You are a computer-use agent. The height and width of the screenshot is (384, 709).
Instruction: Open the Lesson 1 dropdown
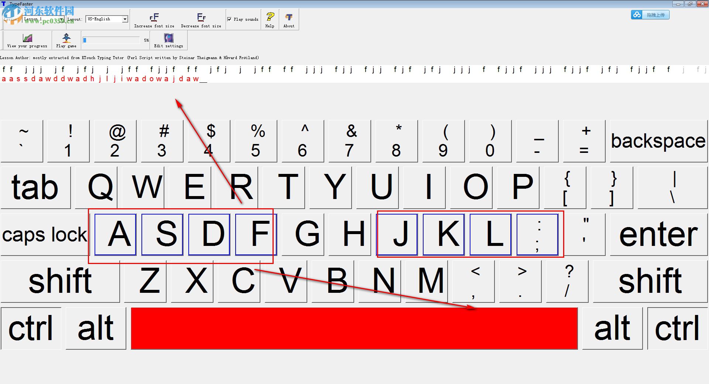pyautogui.click(x=62, y=19)
